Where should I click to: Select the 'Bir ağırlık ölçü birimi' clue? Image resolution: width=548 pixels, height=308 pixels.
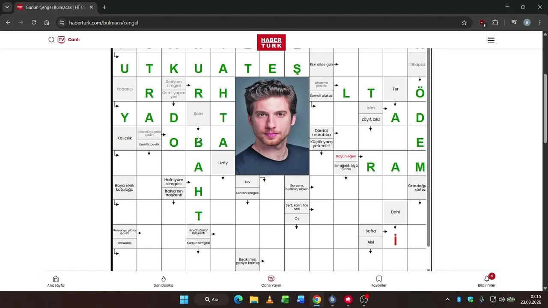pos(346,169)
